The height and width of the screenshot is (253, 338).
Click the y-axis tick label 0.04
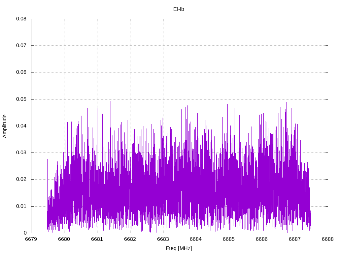(21, 126)
